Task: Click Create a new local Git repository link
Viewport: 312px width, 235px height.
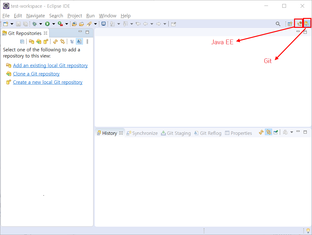Action: (48, 82)
